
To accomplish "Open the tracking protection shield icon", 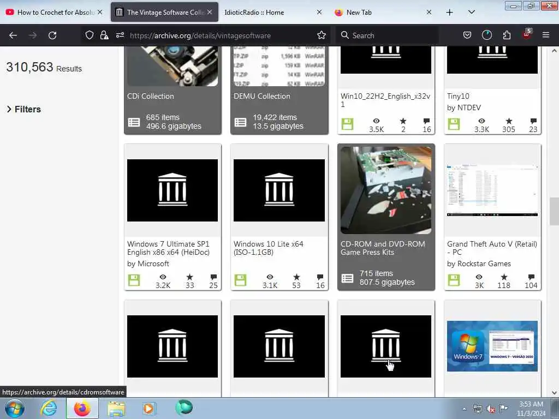I will click(90, 35).
